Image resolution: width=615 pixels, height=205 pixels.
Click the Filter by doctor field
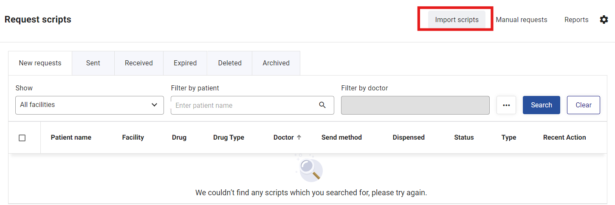click(x=415, y=105)
